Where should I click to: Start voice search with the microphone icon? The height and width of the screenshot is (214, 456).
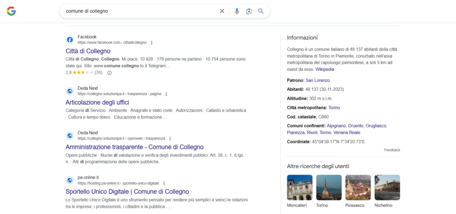pyautogui.click(x=237, y=11)
